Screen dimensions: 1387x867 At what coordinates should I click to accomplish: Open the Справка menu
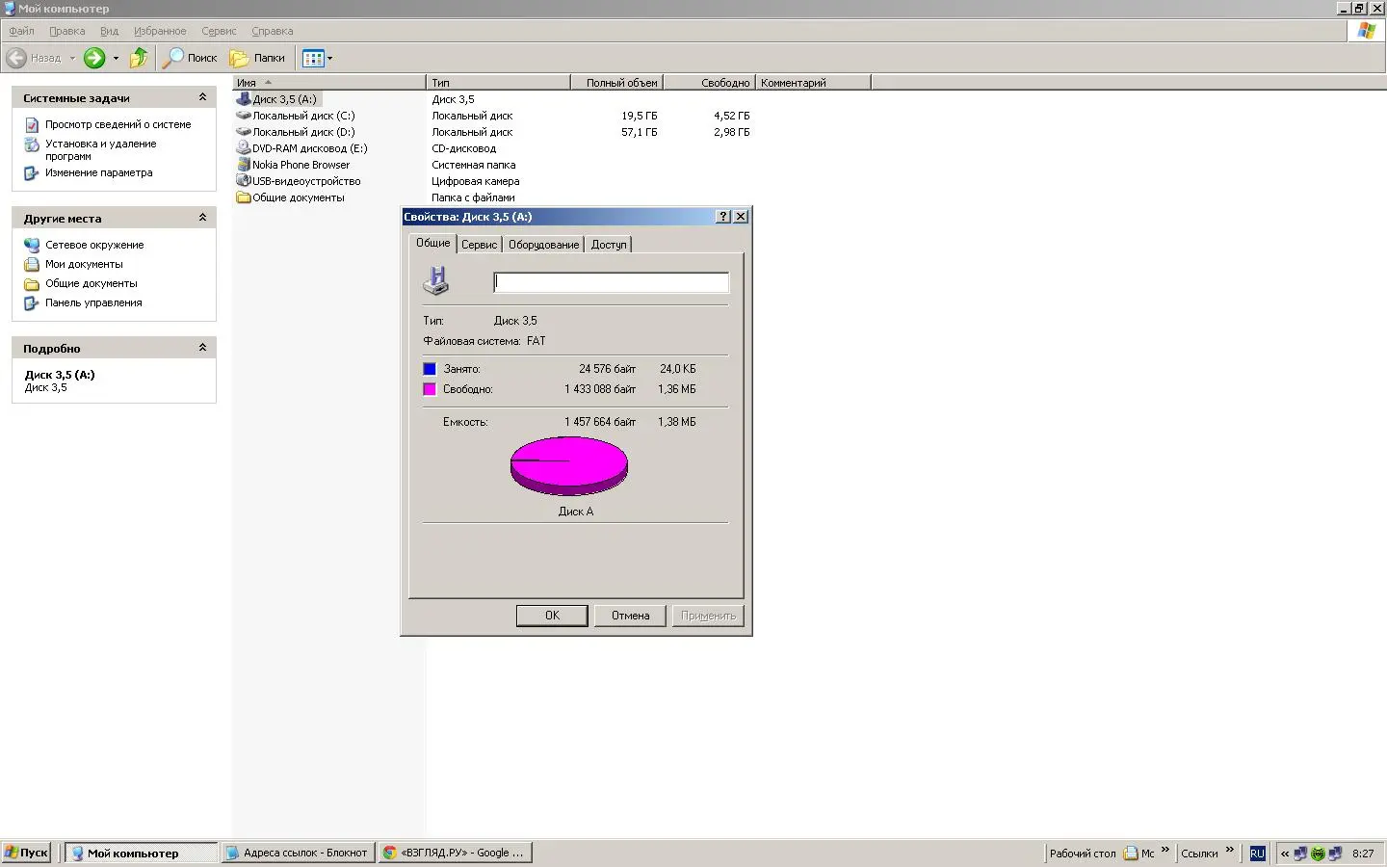(273, 31)
